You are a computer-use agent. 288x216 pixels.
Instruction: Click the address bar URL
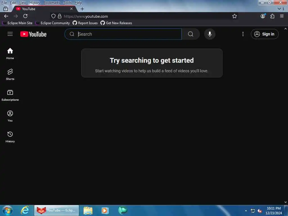[x=86, y=16]
